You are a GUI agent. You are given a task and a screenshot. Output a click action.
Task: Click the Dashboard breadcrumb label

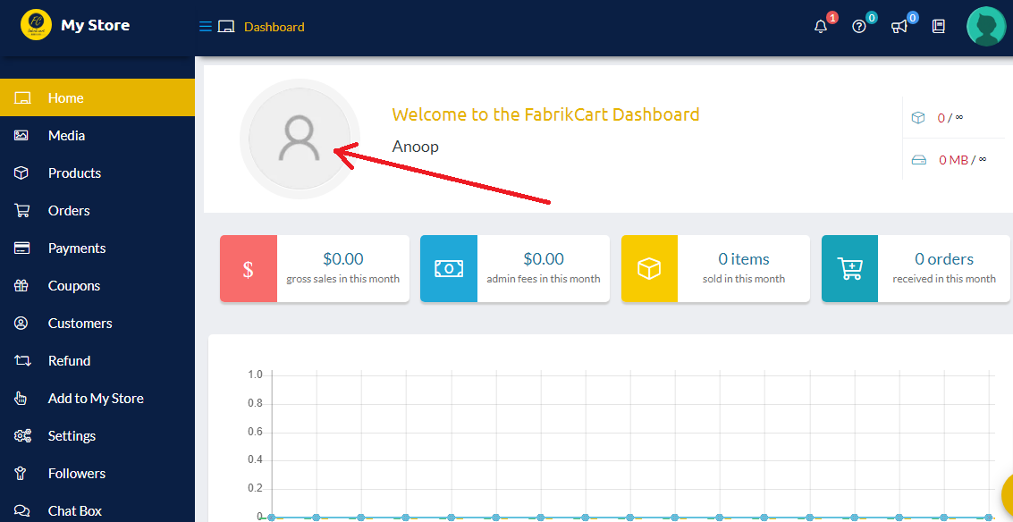[274, 27]
